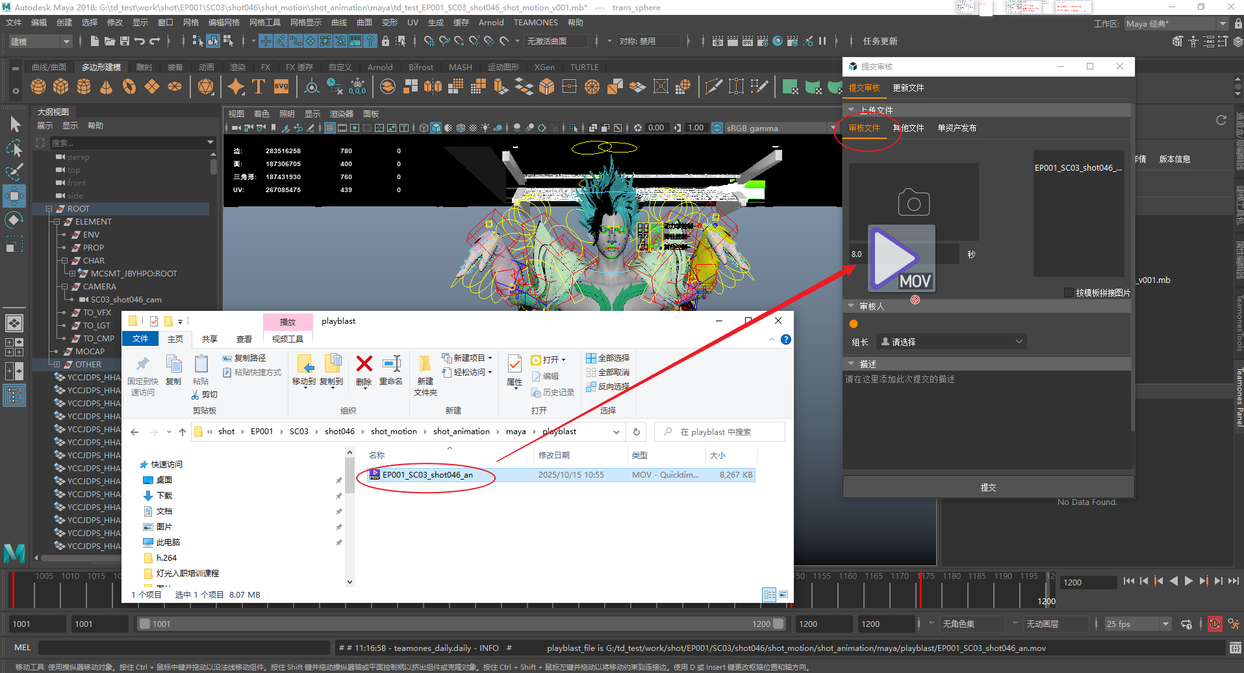Click the polygon cube shelf icon
1244x673 pixels.
[x=61, y=86]
